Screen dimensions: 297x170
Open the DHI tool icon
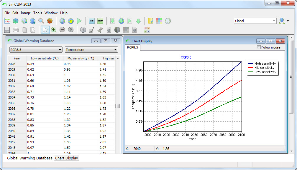coord(92,21)
